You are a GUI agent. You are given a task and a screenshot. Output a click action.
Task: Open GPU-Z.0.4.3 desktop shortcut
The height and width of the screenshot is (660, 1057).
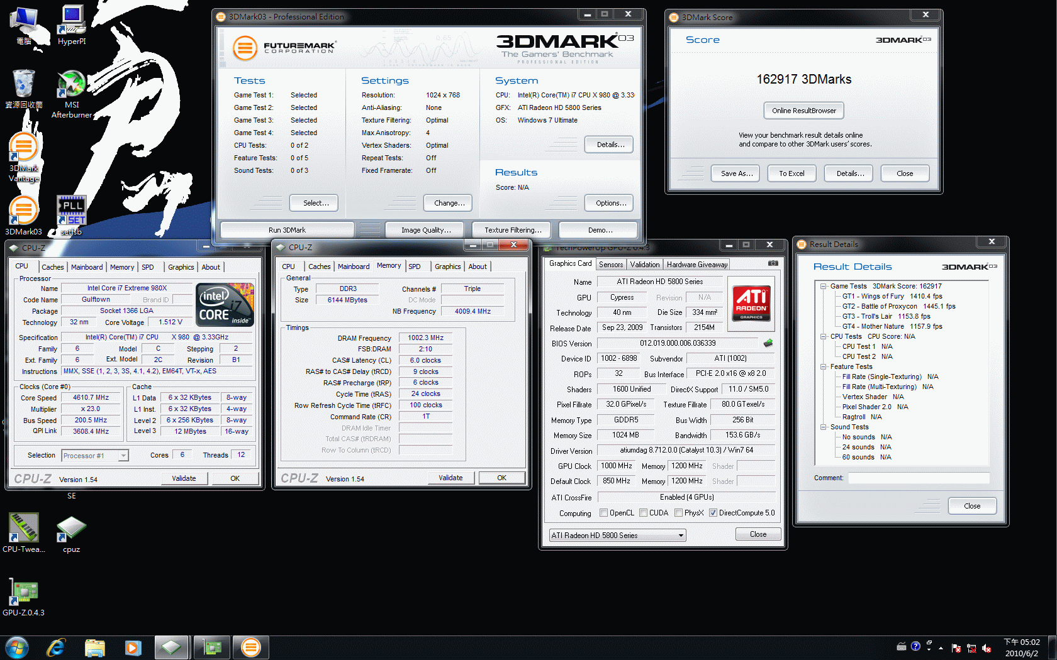click(x=24, y=597)
